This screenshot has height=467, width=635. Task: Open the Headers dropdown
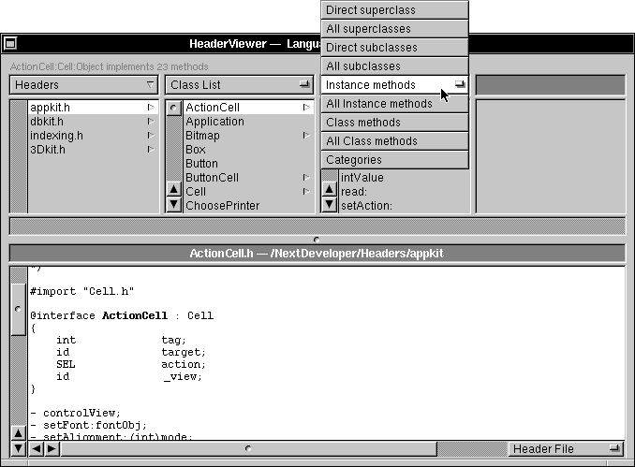coord(84,84)
